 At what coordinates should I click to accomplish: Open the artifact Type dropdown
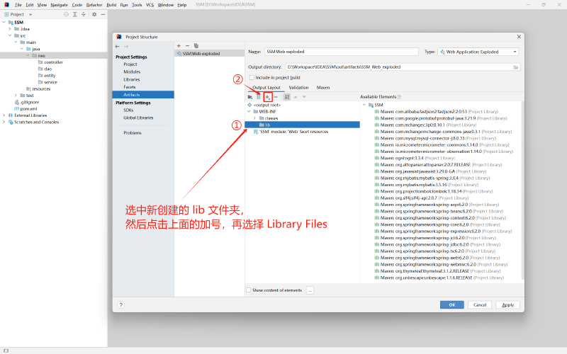[478, 52]
